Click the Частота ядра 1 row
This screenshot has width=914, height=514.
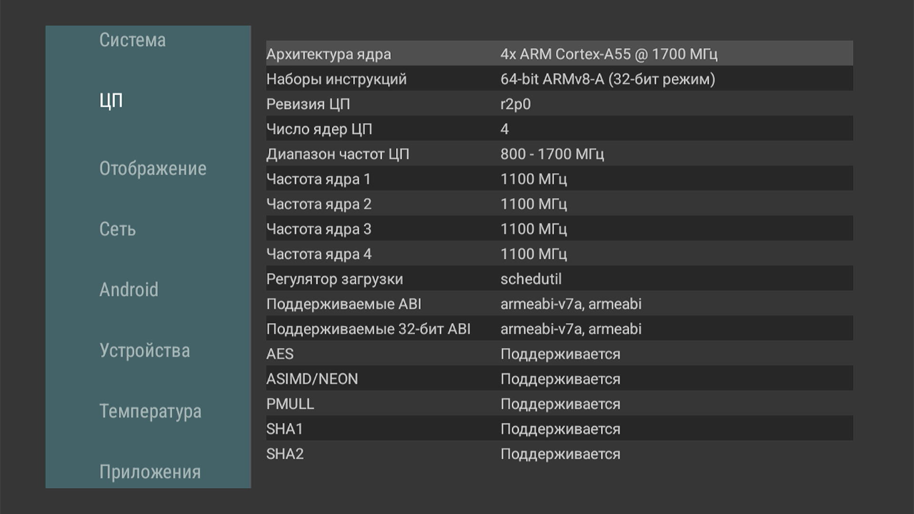[x=559, y=179]
